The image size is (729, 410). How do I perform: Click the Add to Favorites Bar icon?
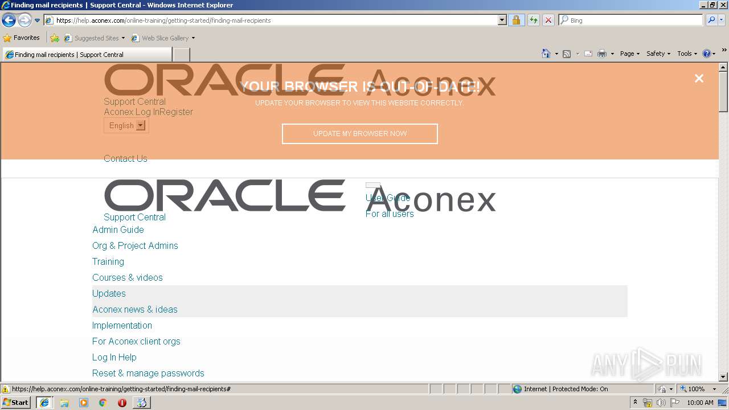(x=55, y=38)
